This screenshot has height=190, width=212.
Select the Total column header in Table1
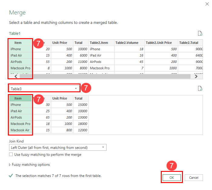pyautogui.click(x=81, y=43)
